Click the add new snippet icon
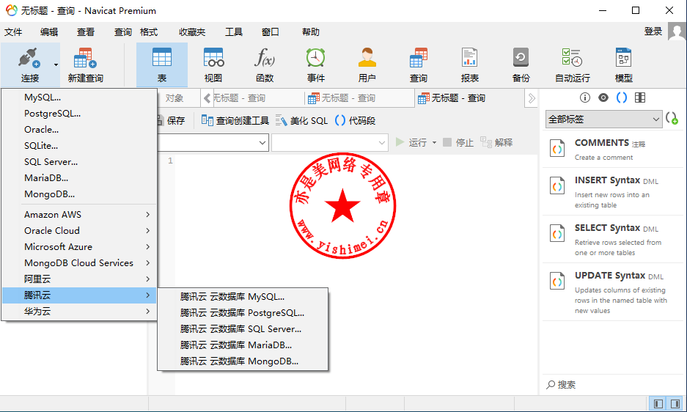Screen dimensions: 687x412 [x=672, y=118]
